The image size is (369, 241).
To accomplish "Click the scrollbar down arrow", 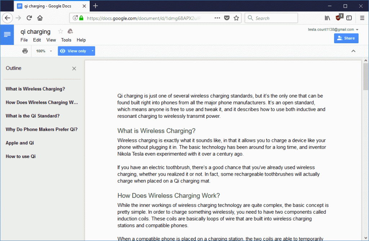I will 365,238.
